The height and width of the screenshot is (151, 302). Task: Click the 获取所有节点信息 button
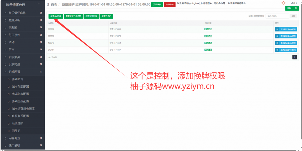(x=73, y=16)
